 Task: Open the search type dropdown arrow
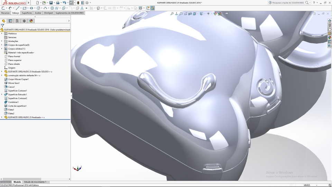(x=310, y=3)
